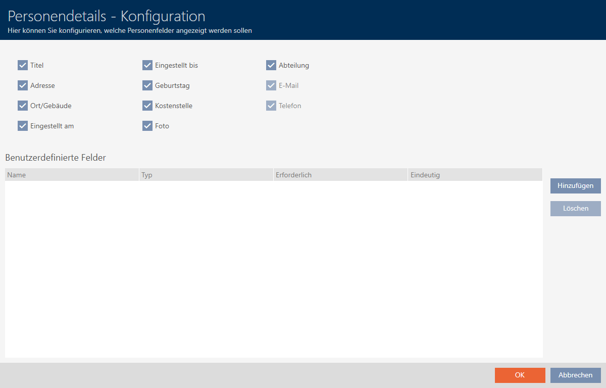The height and width of the screenshot is (388, 606).
Task: Uncheck the Foto checkbox
Action: click(147, 126)
